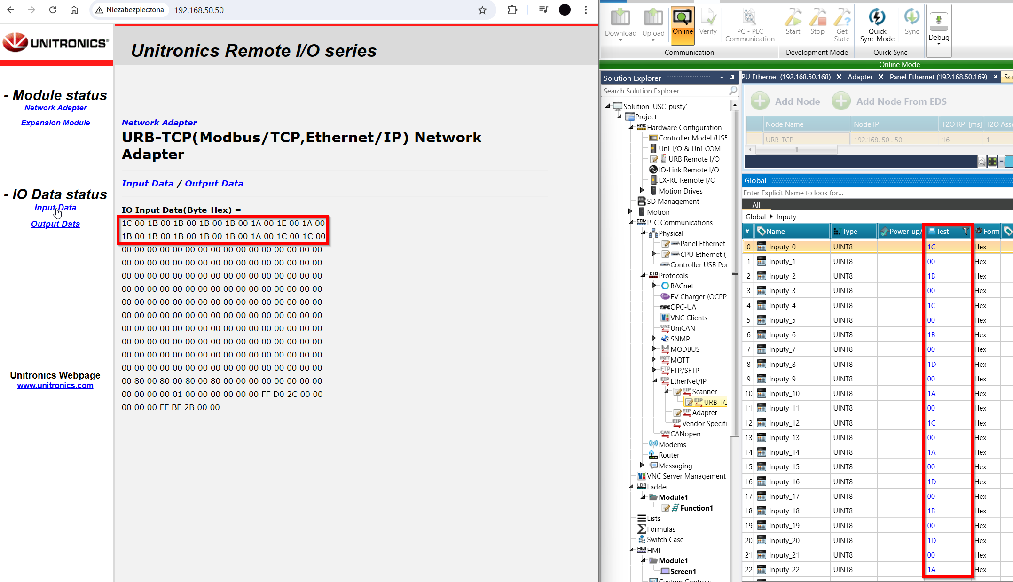Select the All tab in Global panel
Screen dimensions: 1013x582
click(756, 205)
